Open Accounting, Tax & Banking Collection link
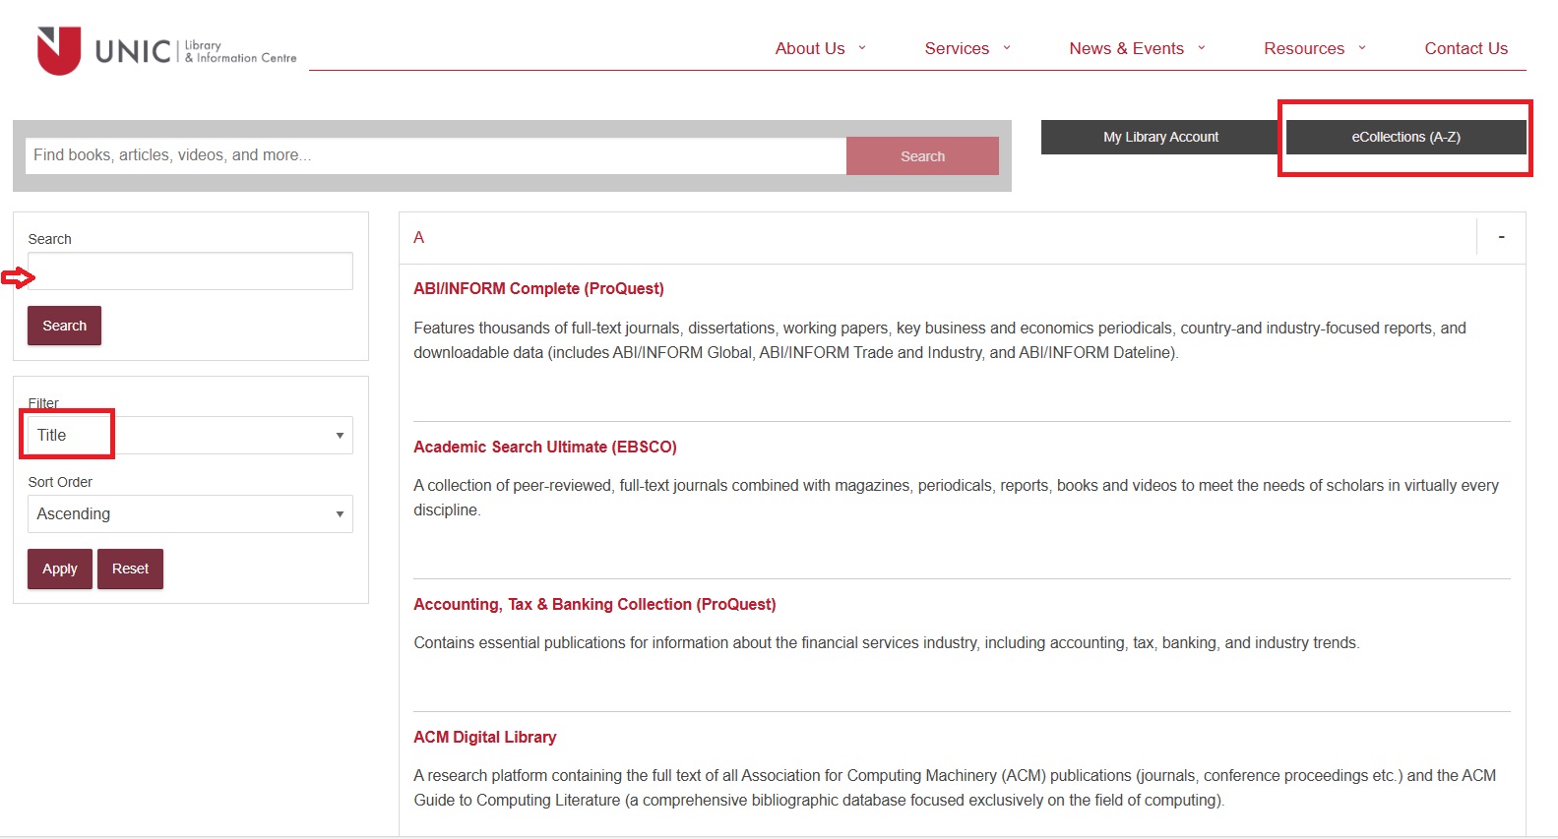Screen dimensions: 1558x839 [x=594, y=604]
